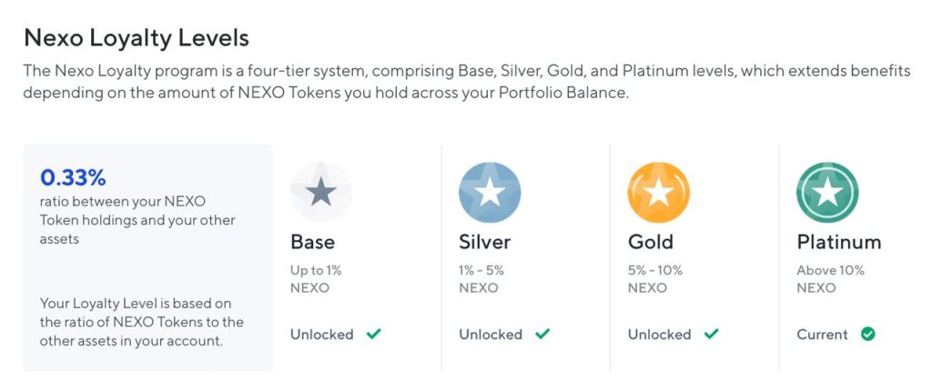932x381 pixels.
Task: Click the green checkmark beside Silver Unlocked
Action: [542, 334]
